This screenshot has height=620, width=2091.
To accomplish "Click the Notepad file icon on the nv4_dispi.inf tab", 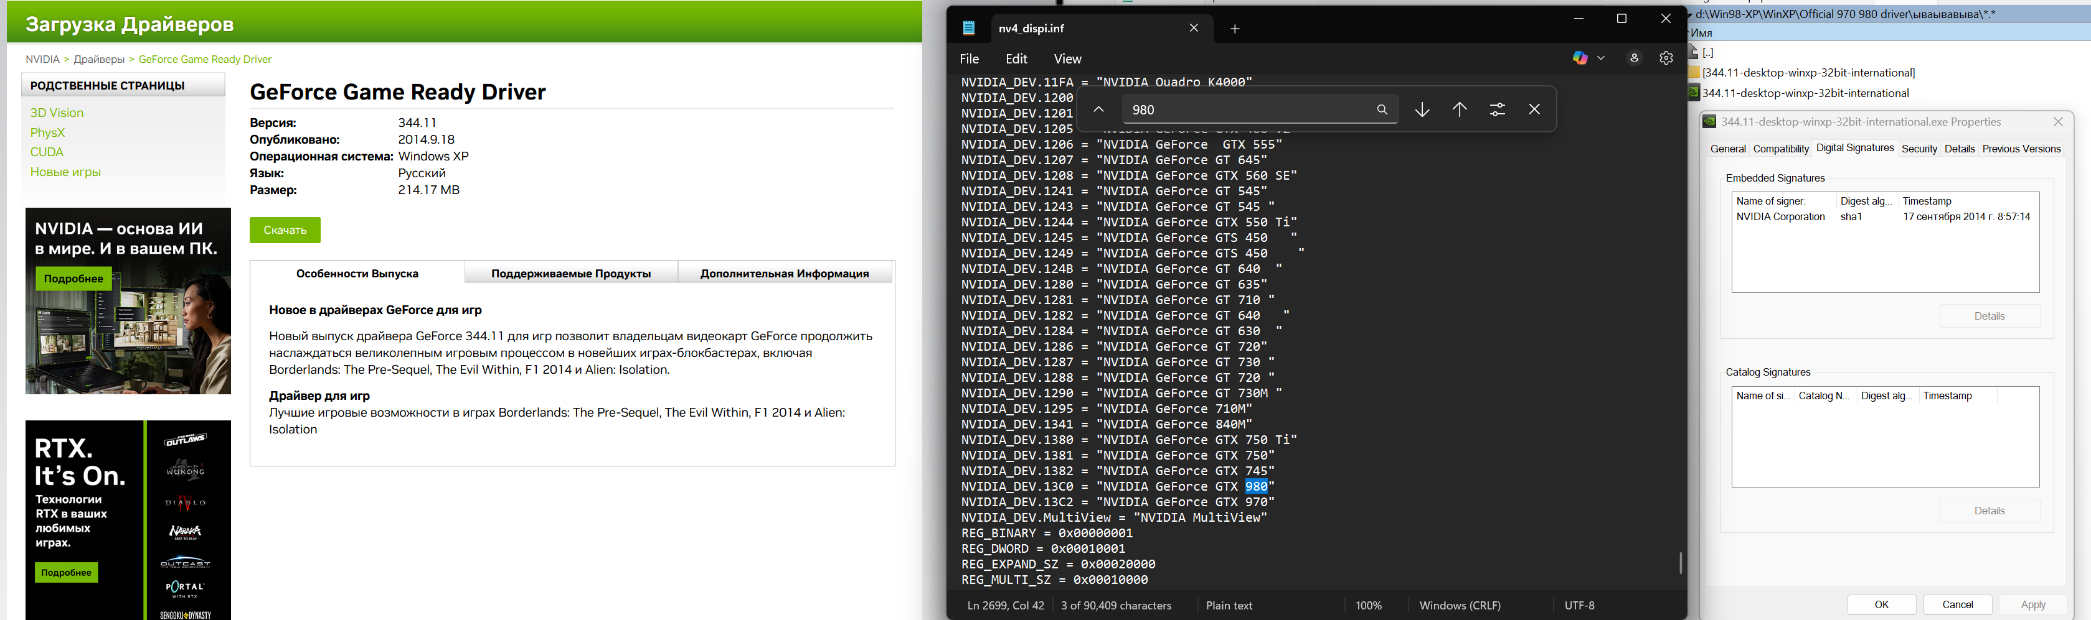I will coord(968,29).
